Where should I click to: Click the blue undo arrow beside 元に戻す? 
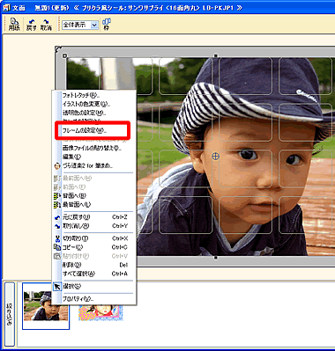57,217
